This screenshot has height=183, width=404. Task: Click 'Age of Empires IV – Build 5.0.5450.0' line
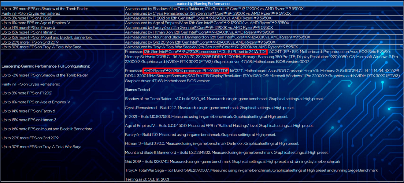219,126
